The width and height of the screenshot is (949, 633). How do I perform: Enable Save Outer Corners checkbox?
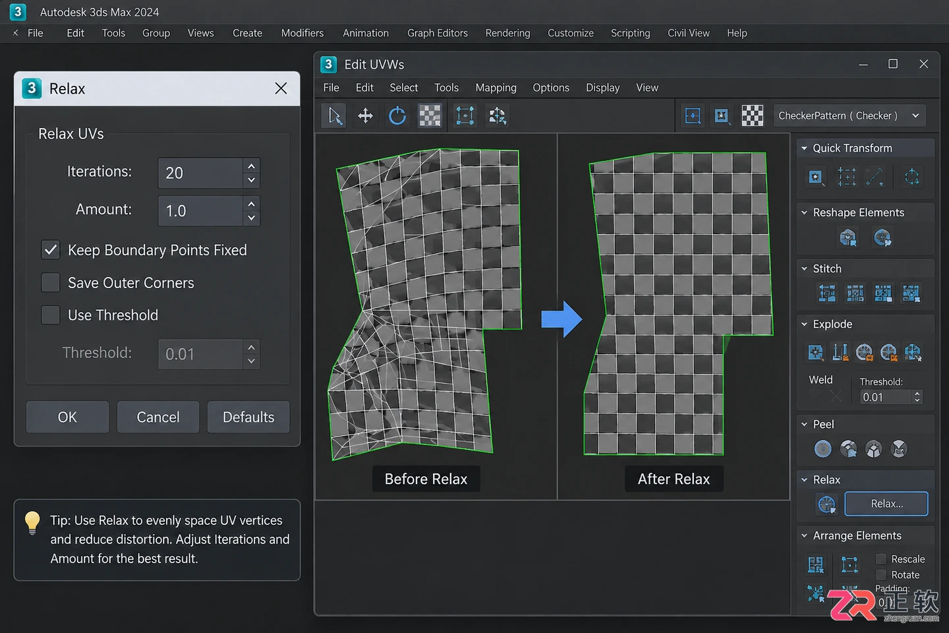click(51, 282)
